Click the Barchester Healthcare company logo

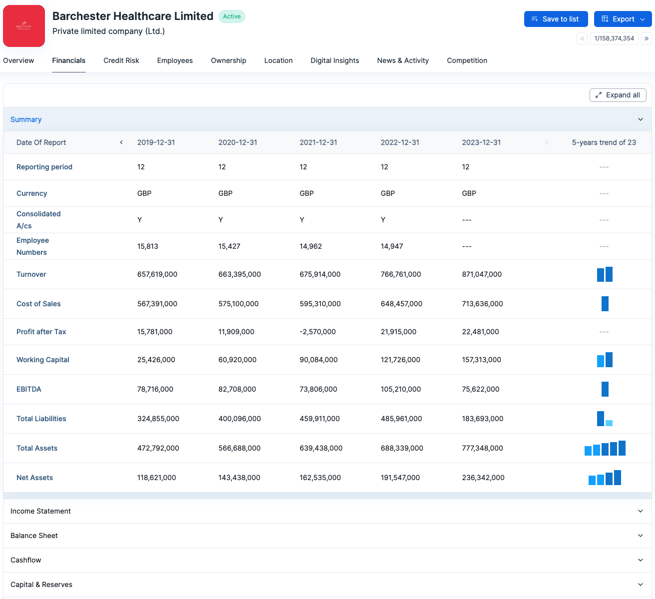(x=24, y=26)
